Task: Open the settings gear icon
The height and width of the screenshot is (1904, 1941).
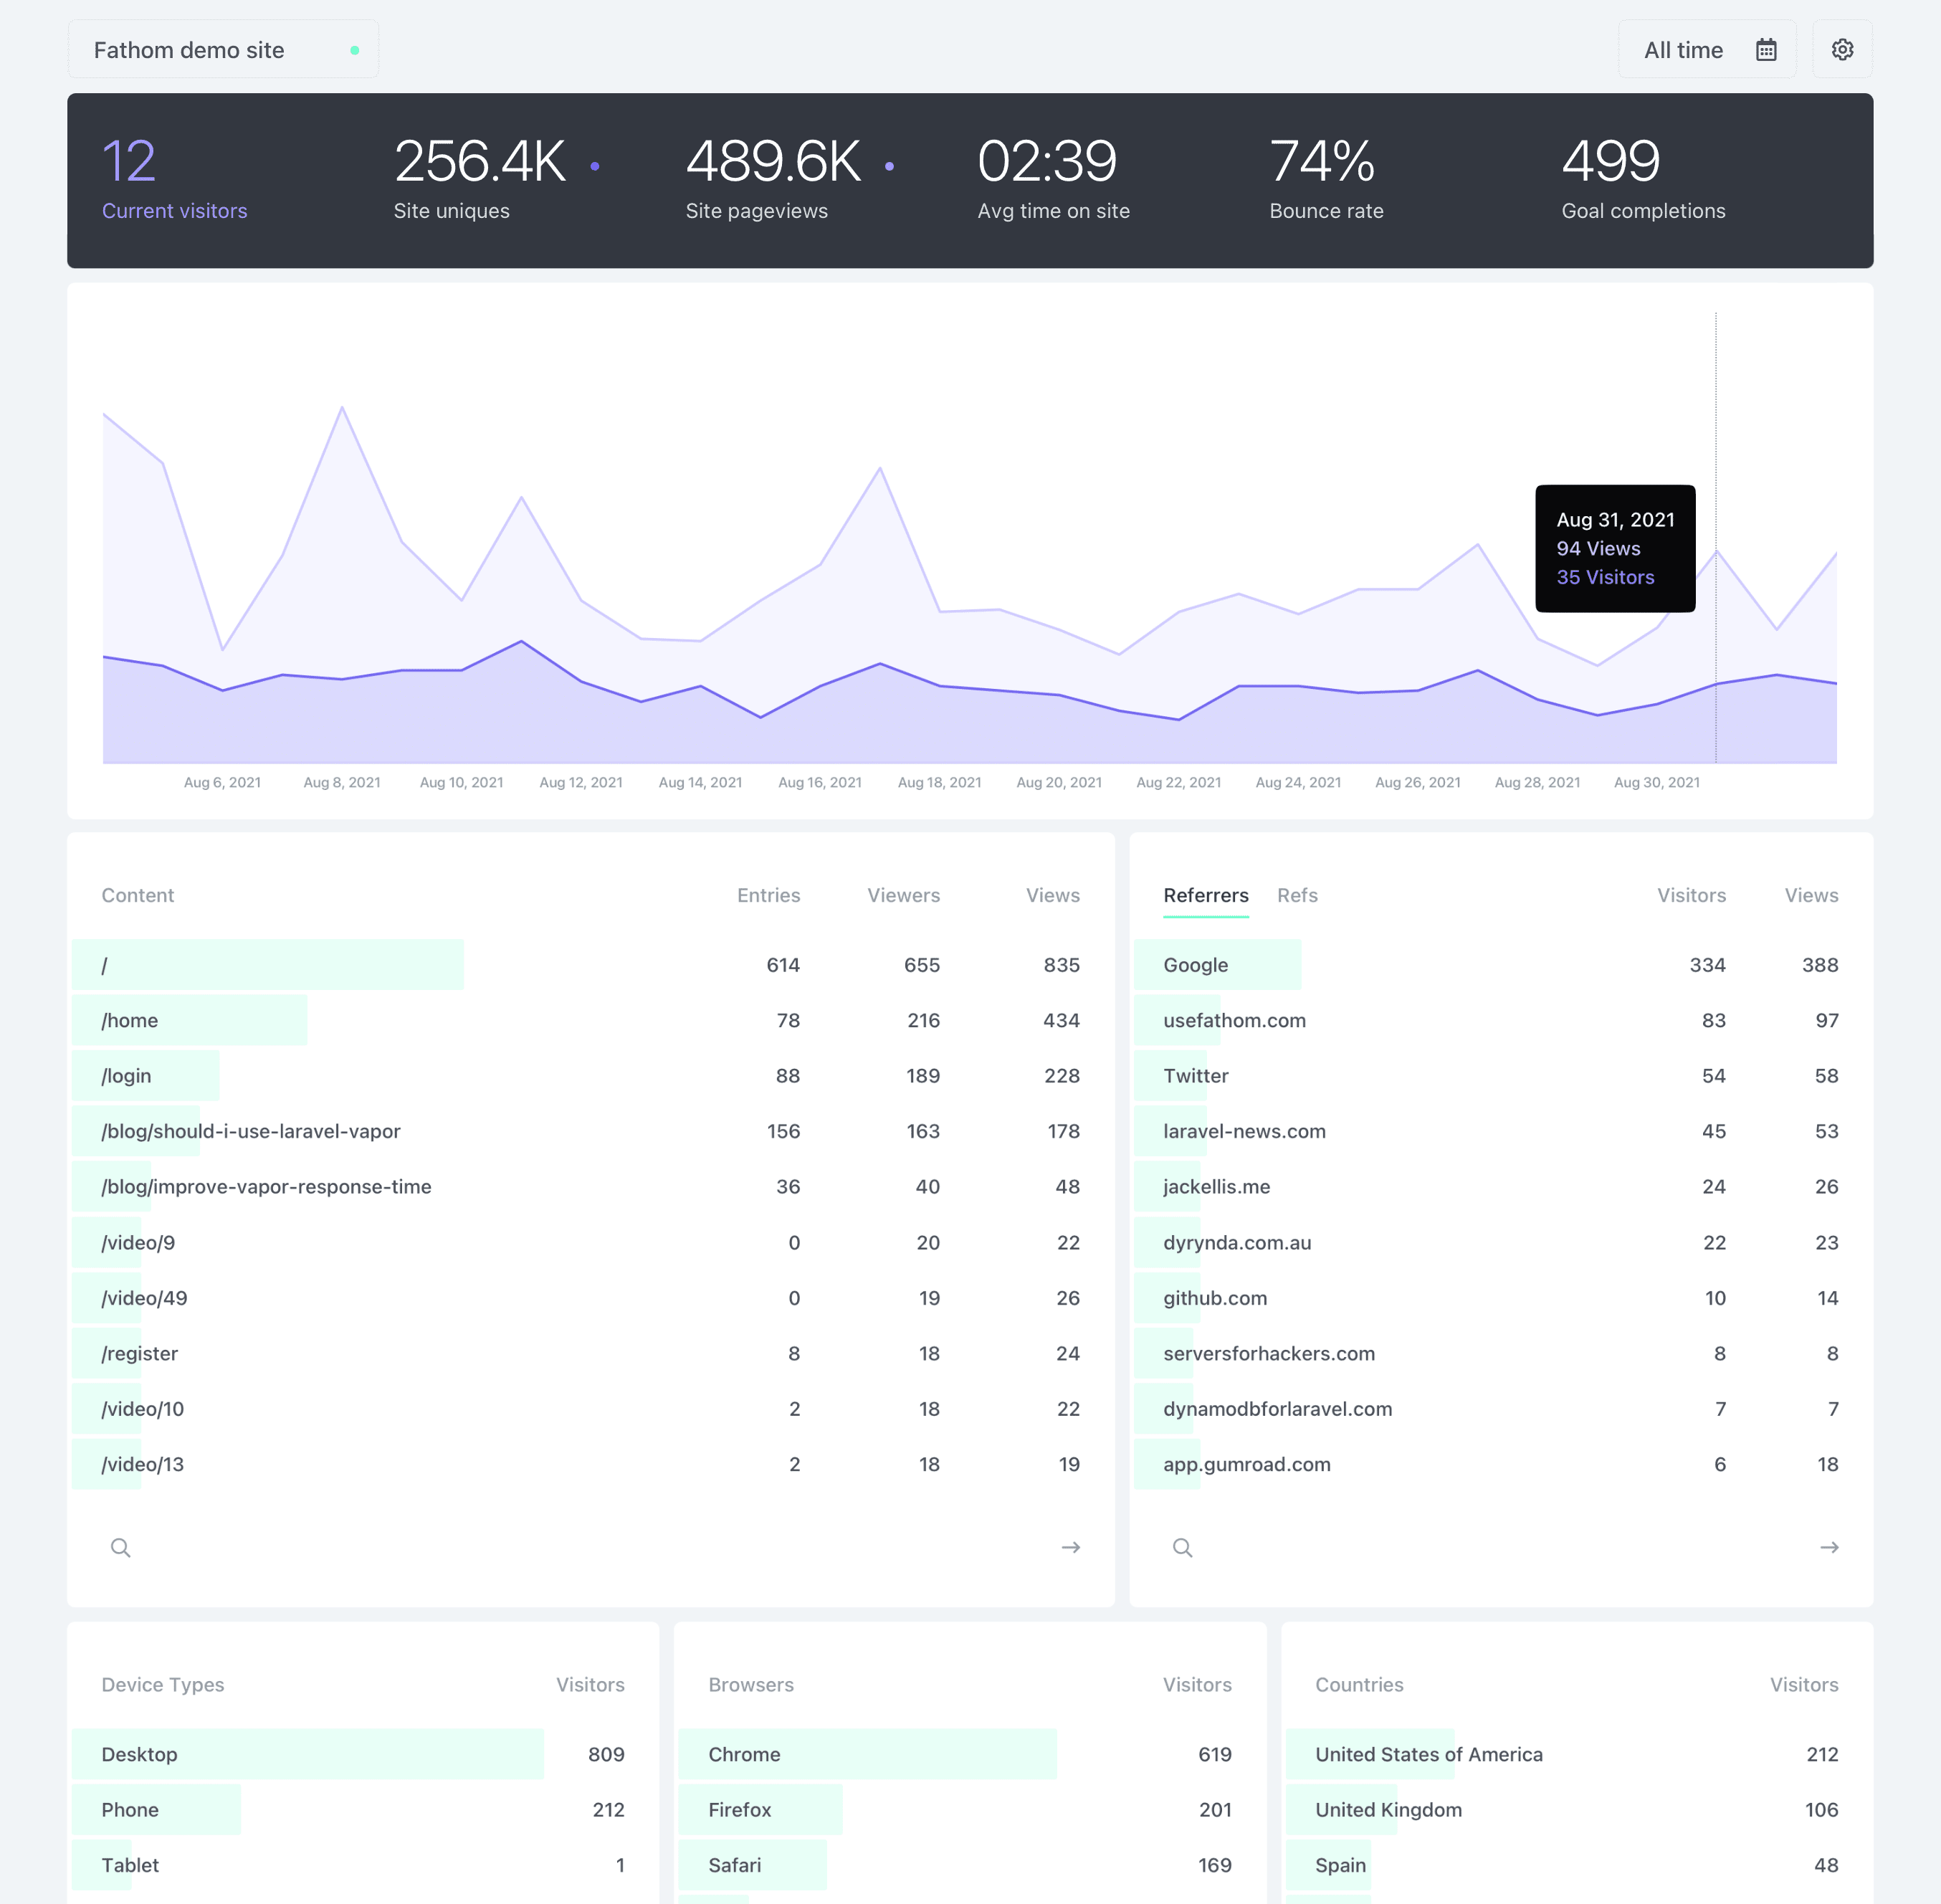Action: [1842, 48]
